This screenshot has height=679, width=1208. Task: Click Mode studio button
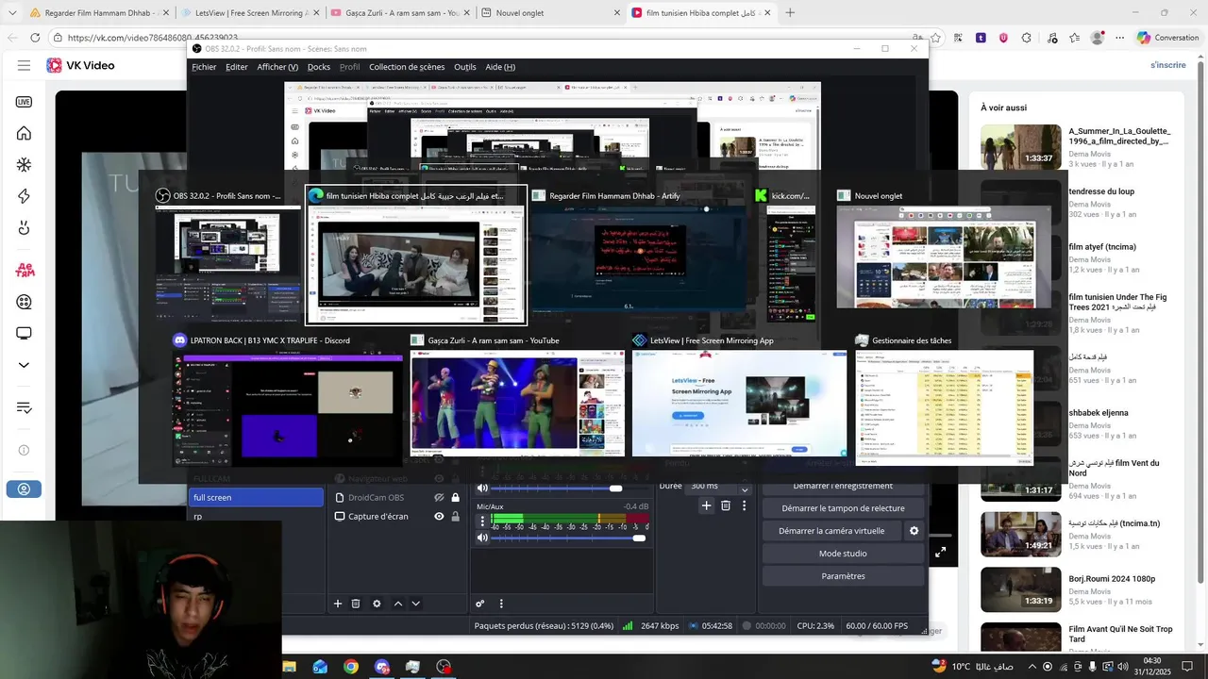pos(843,554)
